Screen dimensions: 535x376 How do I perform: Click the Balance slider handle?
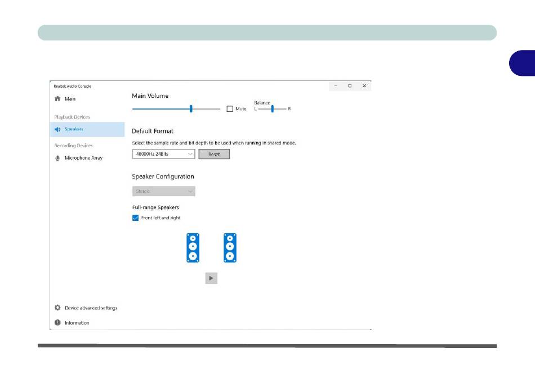pyautogui.click(x=272, y=108)
